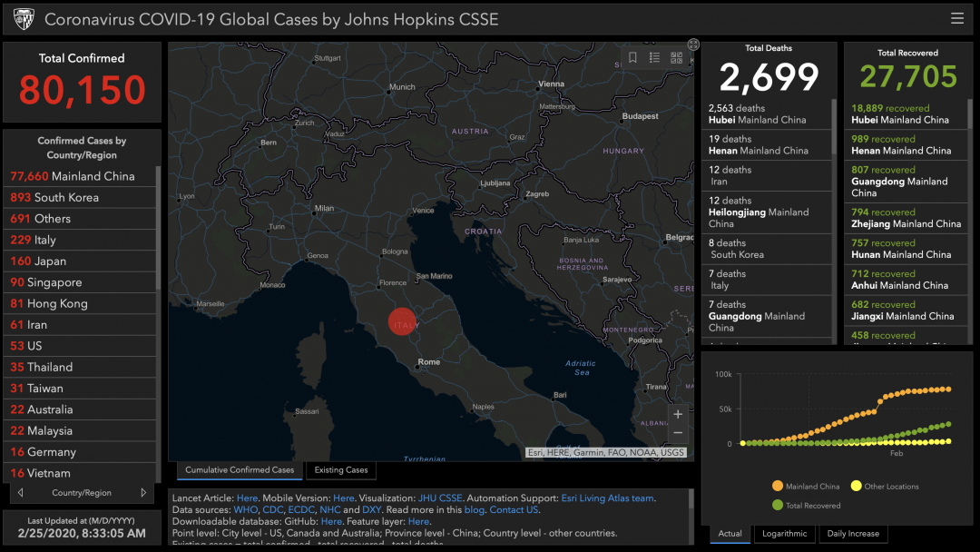Click 18,889 recovered Hubei entry
This screenshot has width=980, height=552.
coord(906,113)
